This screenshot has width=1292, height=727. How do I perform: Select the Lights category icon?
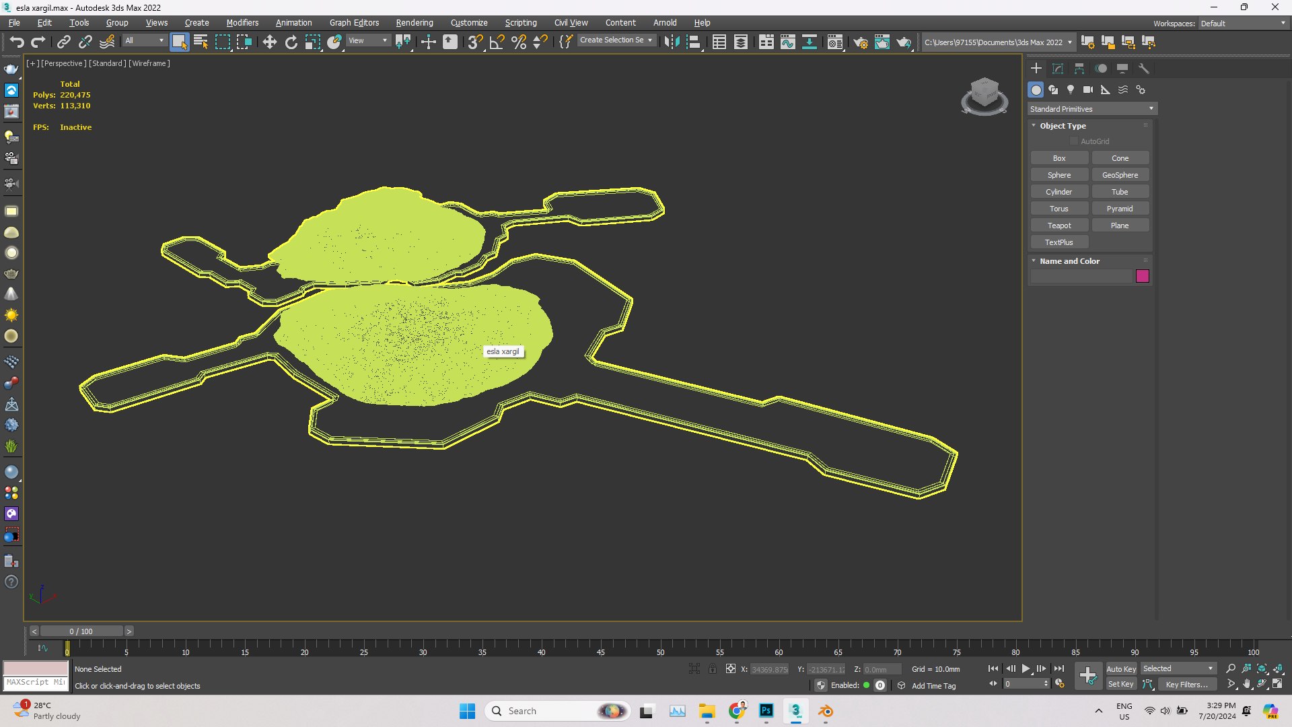click(x=1071, y=90)
